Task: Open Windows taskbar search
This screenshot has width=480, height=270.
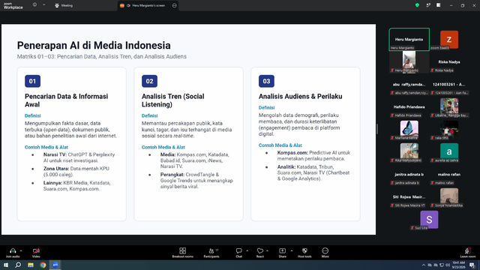Action: click(18, 265)
